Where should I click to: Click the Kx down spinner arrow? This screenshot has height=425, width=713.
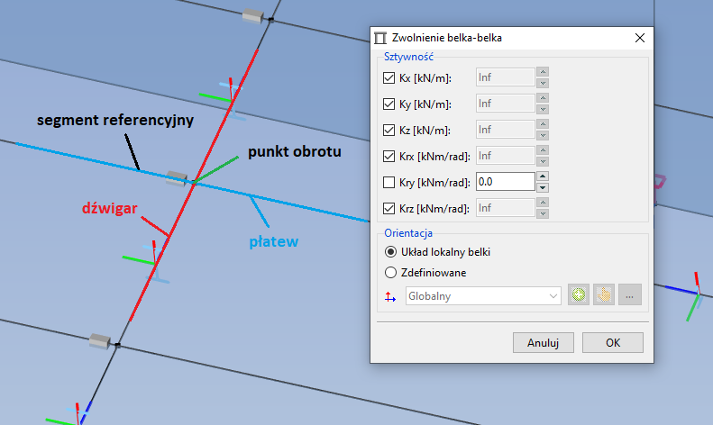click(x=543, y=83)
